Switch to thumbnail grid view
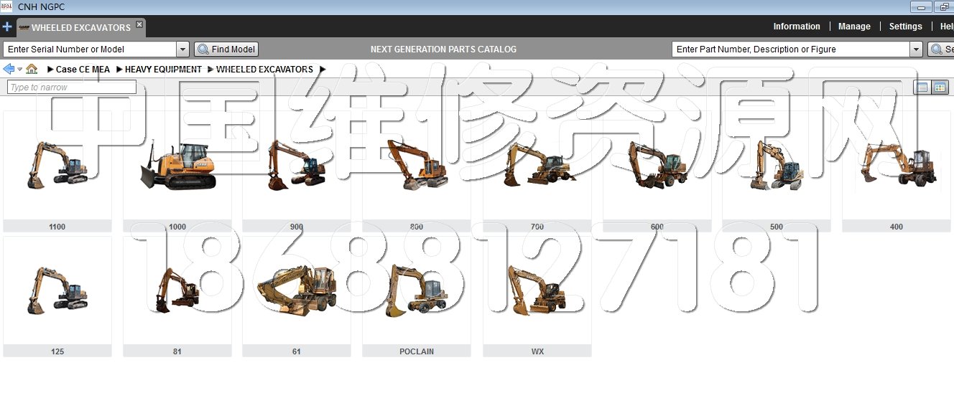This screenshot has width=954, height=416. pyautogui.click(x=940, y=88)
